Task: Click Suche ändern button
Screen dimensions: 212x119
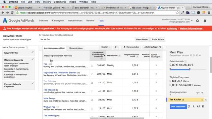Action: pyautogui.click(x=158, y=39)
